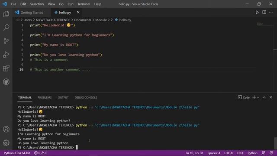
Task: Click the print("HelloWorld!") code line
Action: coord(52,25)
